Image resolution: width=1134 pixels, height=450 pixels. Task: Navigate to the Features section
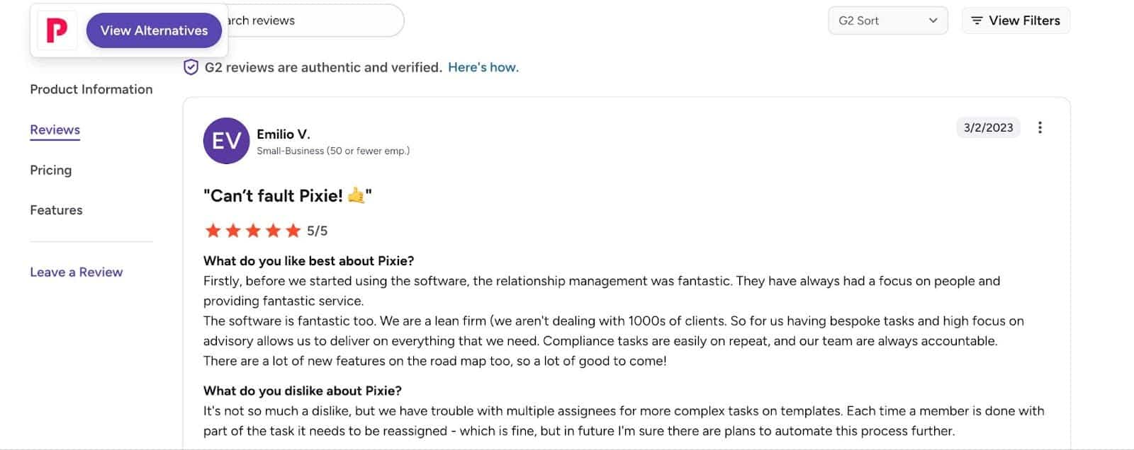tap(56, 209)
